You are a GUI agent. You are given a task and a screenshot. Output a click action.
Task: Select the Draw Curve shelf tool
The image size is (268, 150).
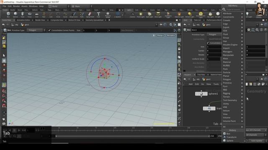tap(74, 15)
